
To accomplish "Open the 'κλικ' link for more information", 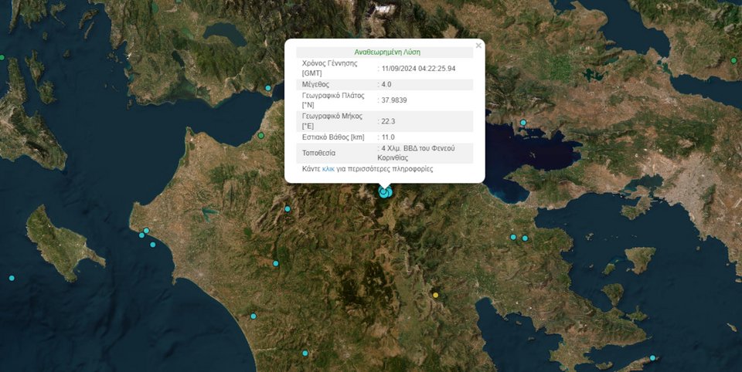I will pos(328,168).
